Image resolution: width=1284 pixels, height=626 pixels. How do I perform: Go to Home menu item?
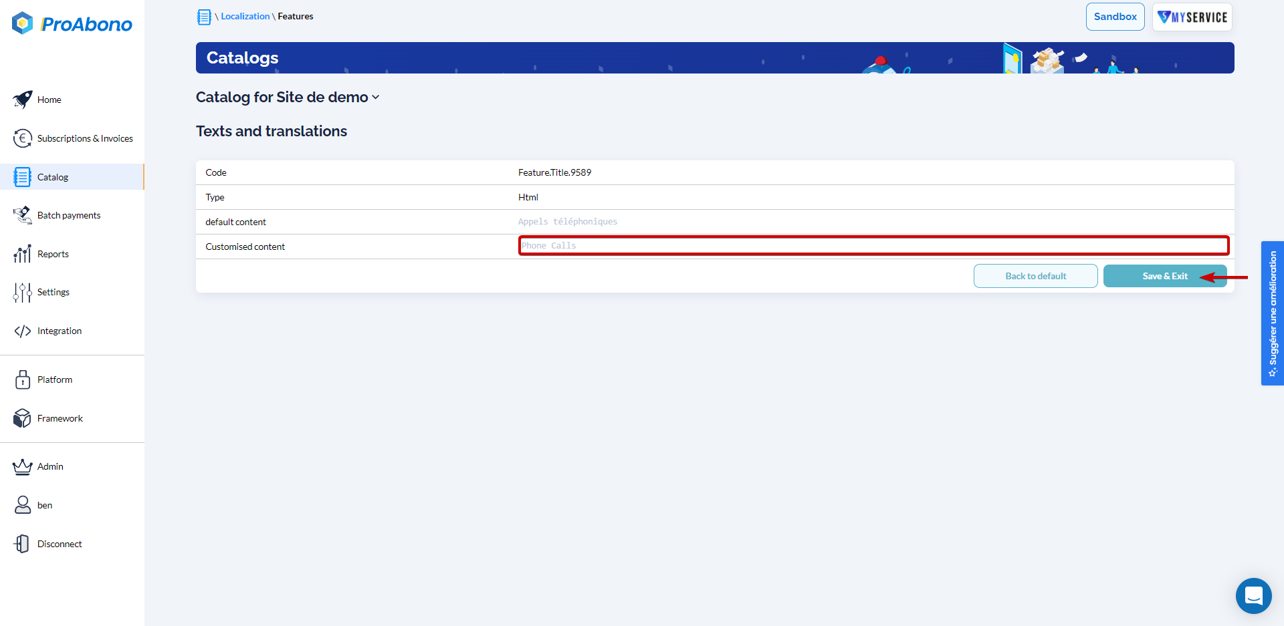coord(49,100)
